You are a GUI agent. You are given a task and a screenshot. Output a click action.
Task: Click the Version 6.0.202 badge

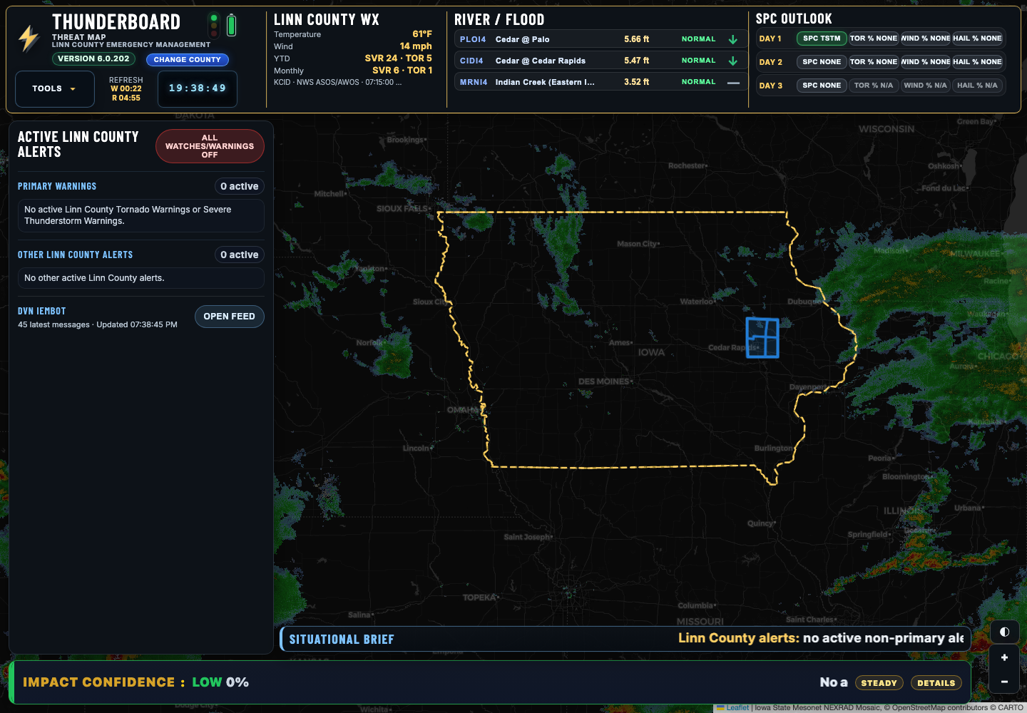(x=93, y=59)
